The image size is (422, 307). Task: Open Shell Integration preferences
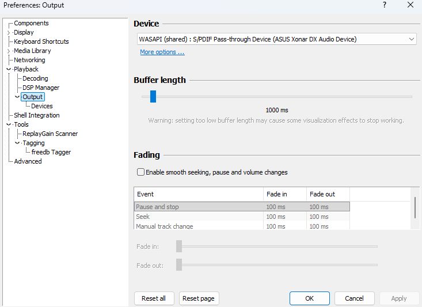[37, 115]
